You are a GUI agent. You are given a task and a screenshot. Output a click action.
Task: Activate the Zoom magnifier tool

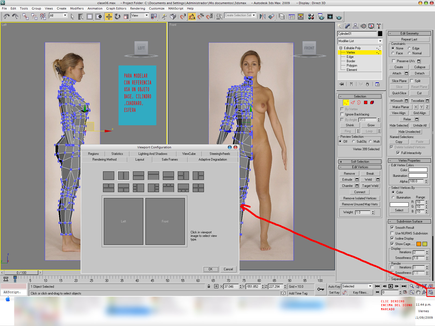[x=412, y=286]
